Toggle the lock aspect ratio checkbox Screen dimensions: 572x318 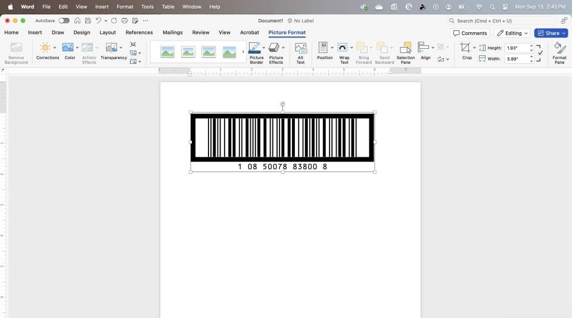click(x=540, y=53)
